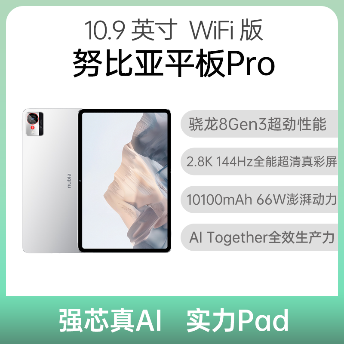
Task: Click the small red dot on camera module
Action: click(x=32, y=128)
